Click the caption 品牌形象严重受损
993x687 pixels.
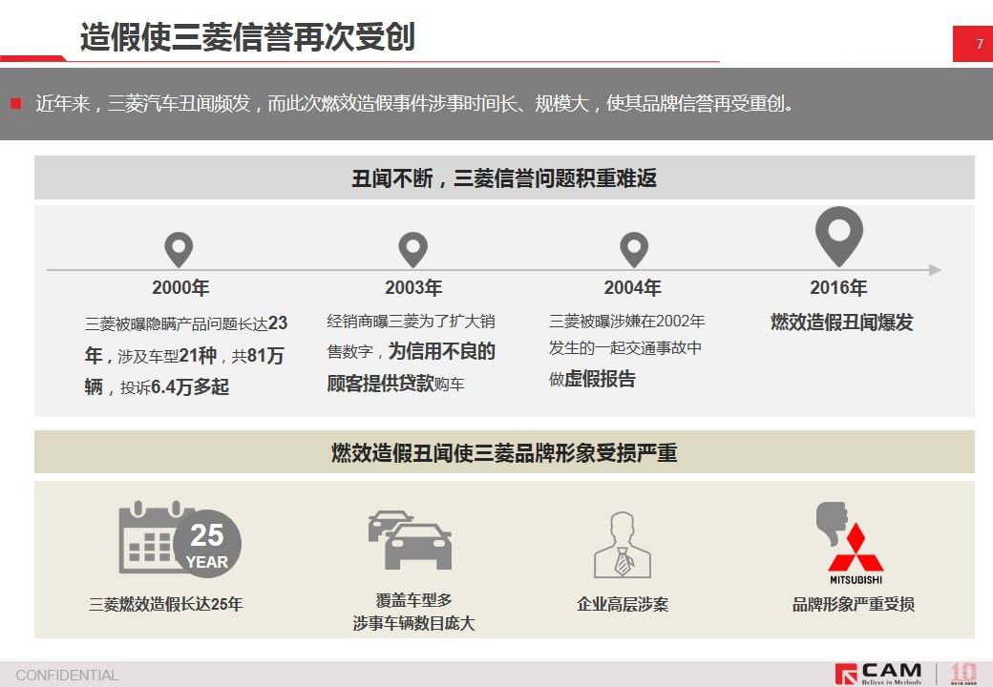(853, 604)
